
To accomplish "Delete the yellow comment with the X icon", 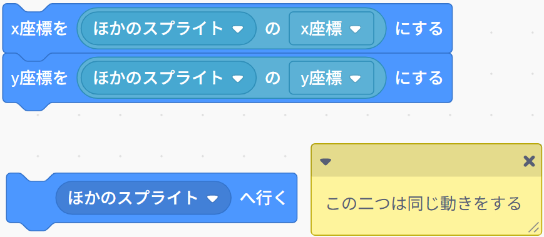I will pos(529,161).
